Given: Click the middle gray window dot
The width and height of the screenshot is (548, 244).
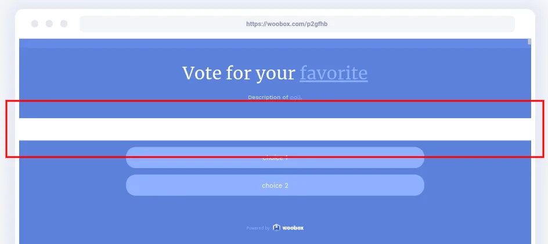Looking at the screenshot, I should coord(49,24).
